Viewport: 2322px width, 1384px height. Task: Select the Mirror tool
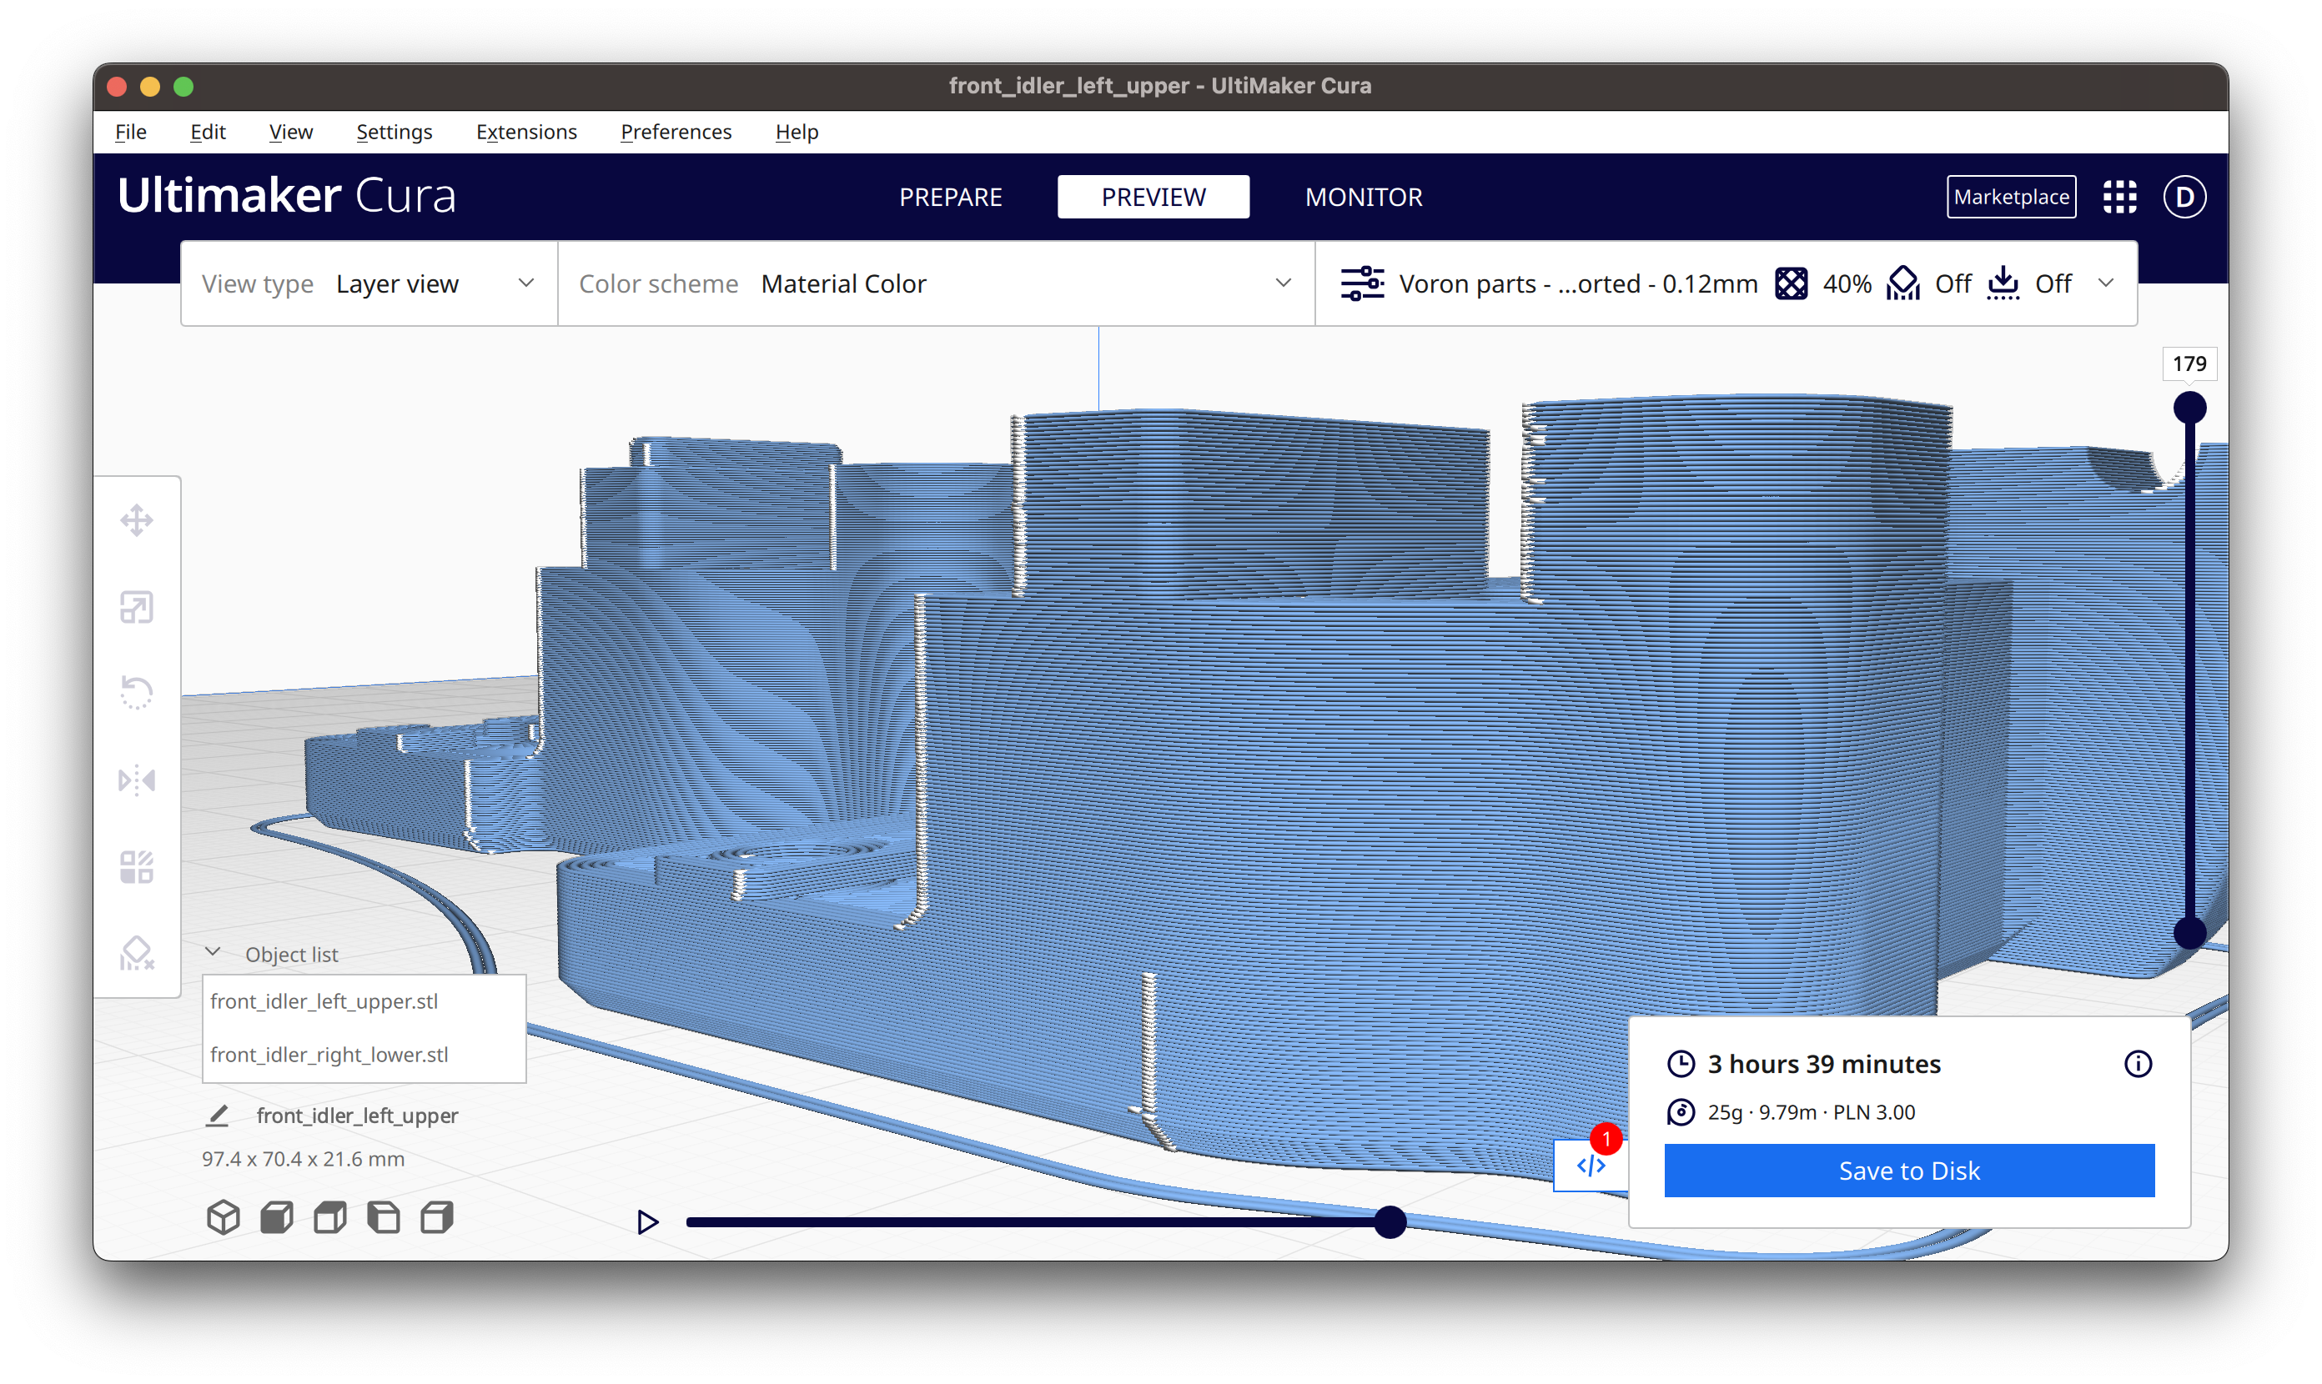(x=138, y=780)
